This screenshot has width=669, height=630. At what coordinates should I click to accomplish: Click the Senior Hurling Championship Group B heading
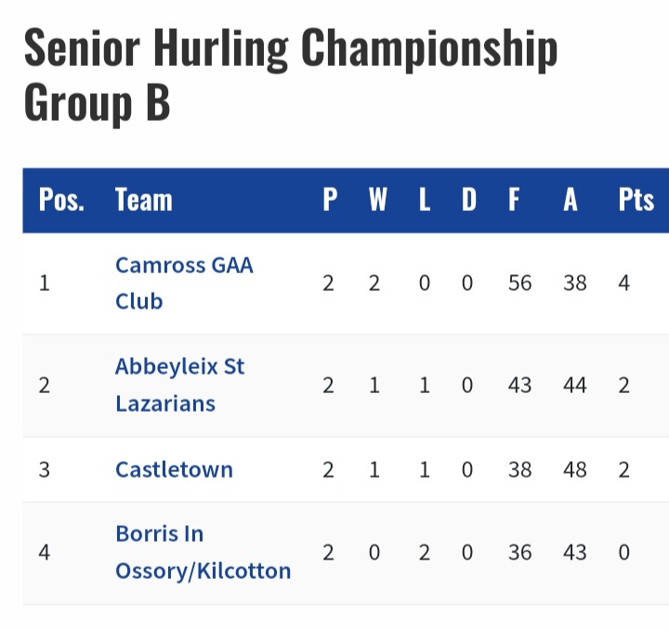291,74
